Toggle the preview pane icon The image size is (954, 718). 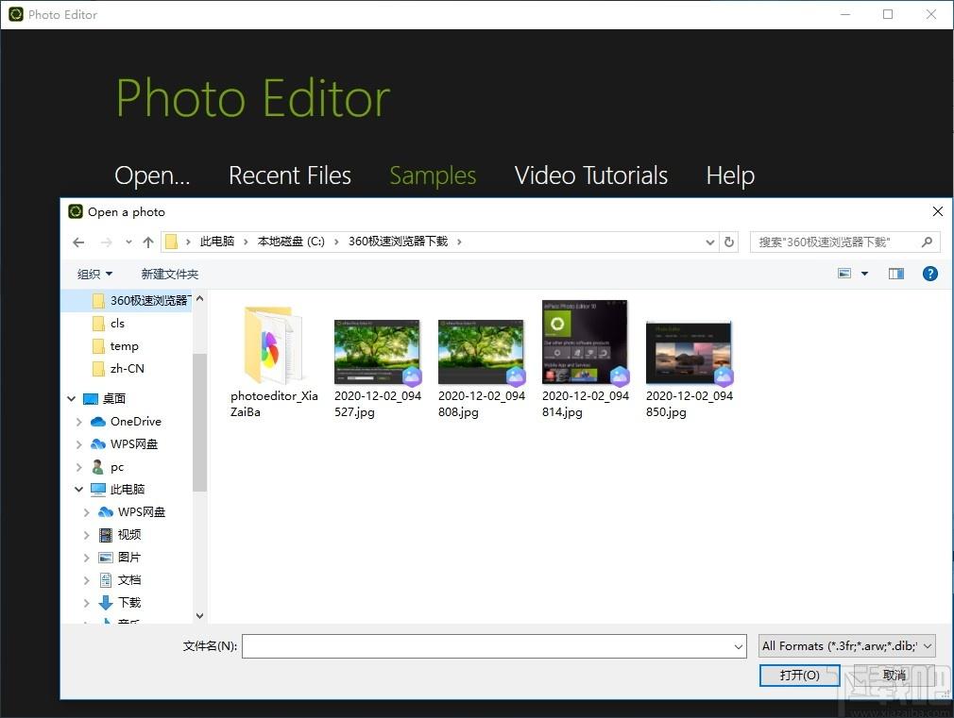click(896, 274)
